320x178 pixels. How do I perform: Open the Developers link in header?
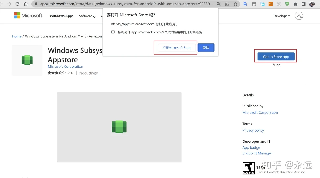[282, 16]
